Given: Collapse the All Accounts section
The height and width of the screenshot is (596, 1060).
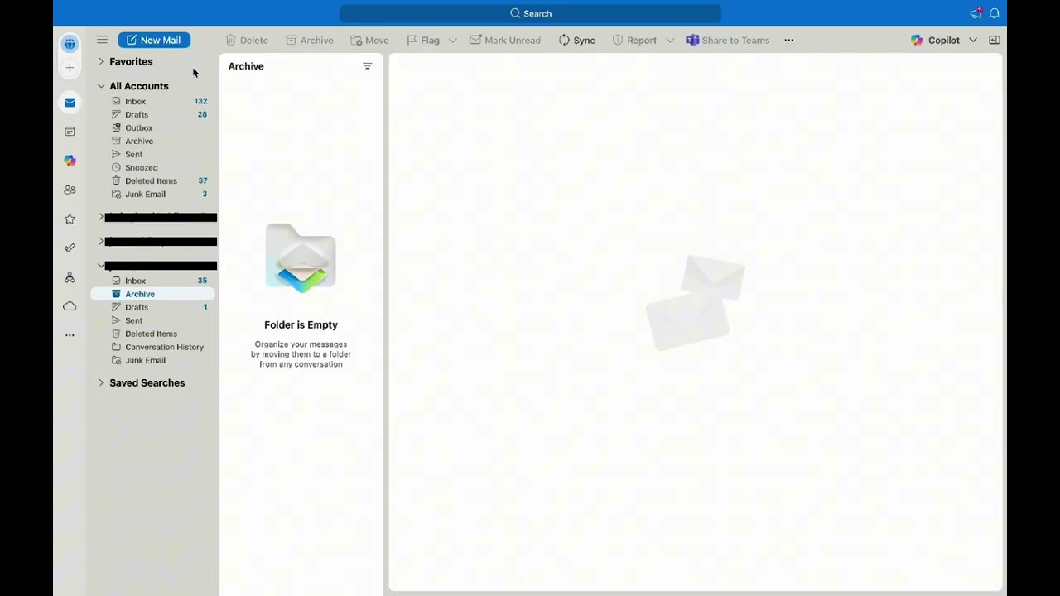Looking at the screenshot, I should [x=101, y=86].
